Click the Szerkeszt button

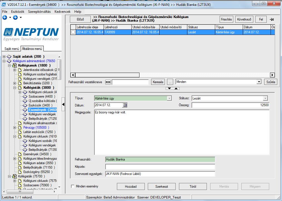click(162, 187)
